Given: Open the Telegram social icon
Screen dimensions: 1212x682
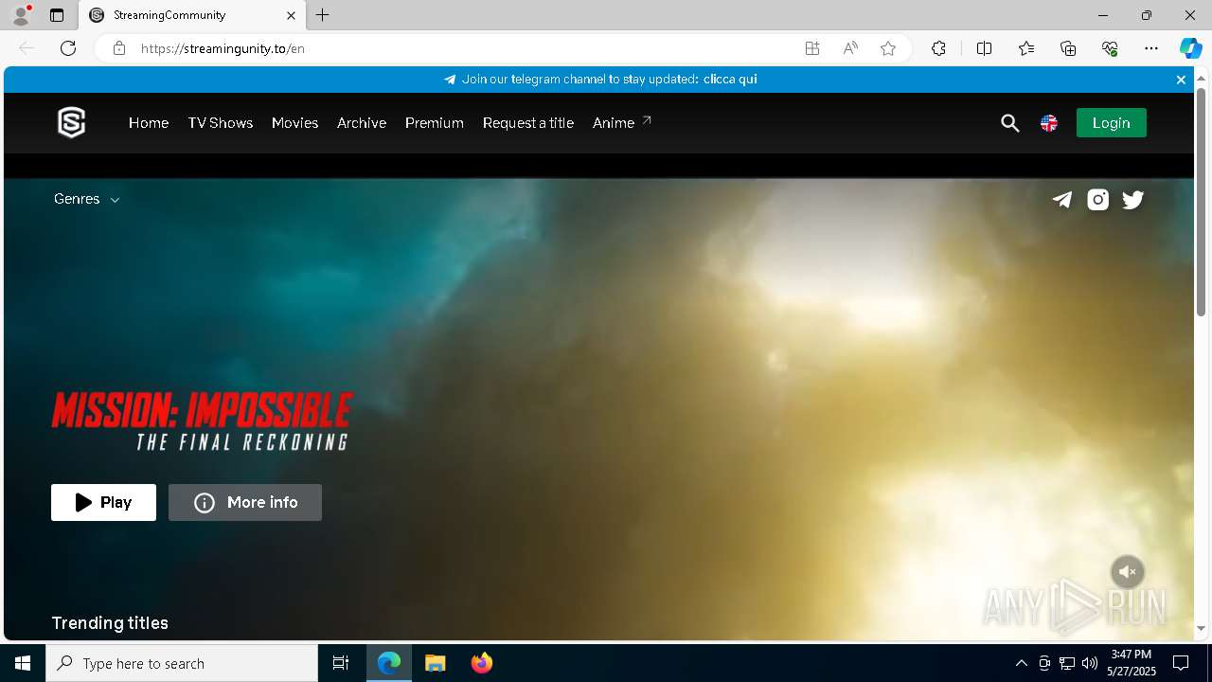Looking at the screenshot, I should click(1062, 199).
